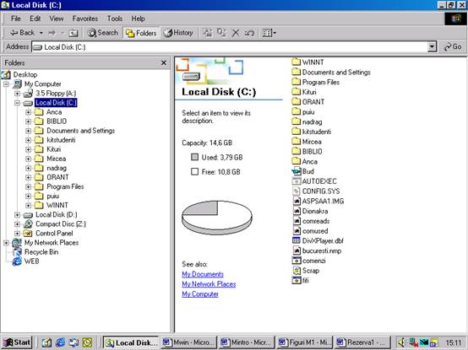This screenshot has height=350, width=468.
Task: Select the comenzi file icon
Action: (297, 261)
